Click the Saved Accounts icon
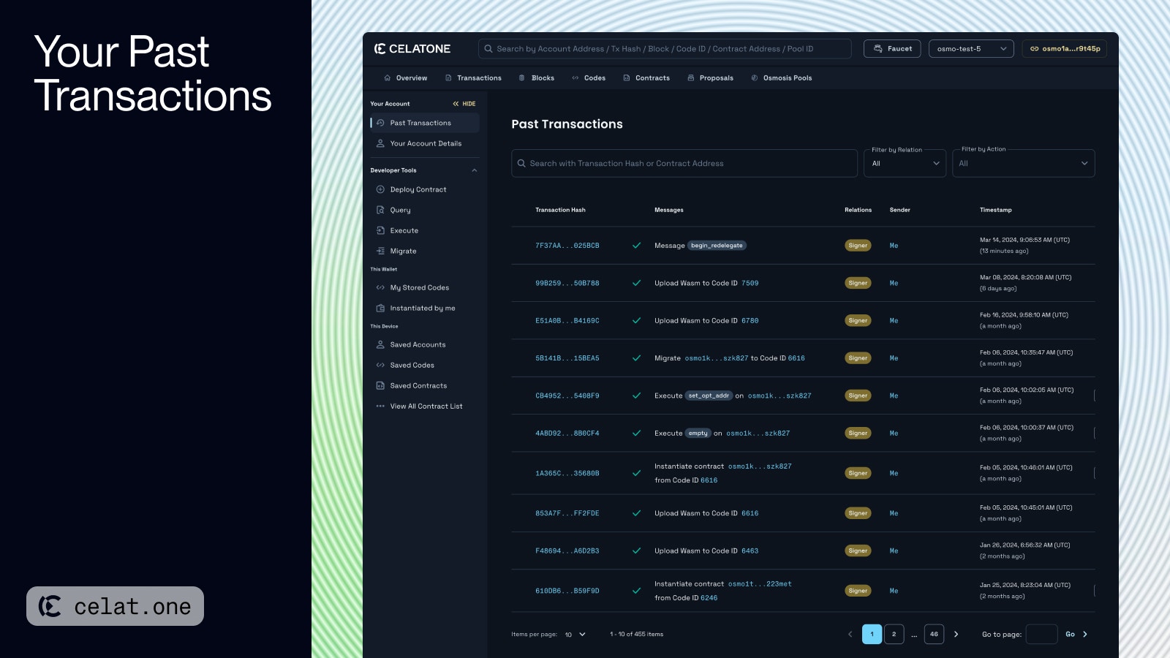The width and height of the screenshot is (1170, 658). (380, 344)
